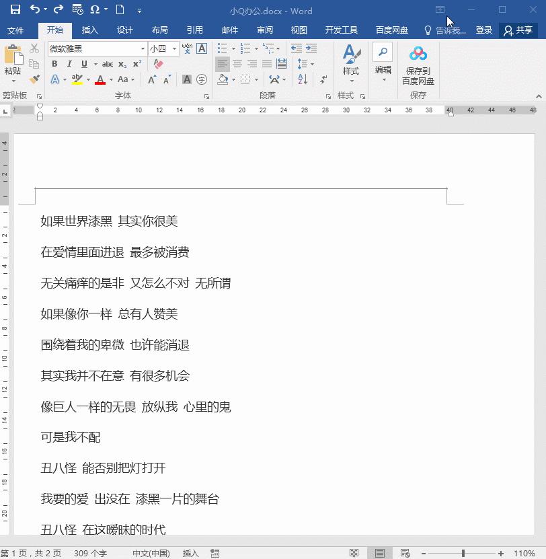The width and height of the screenshot is (546, 559).
Task: Toggle Underline formatting
Action: 84,64
